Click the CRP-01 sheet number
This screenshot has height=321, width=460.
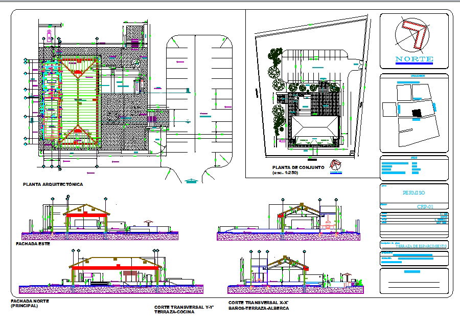coord(425,206)
